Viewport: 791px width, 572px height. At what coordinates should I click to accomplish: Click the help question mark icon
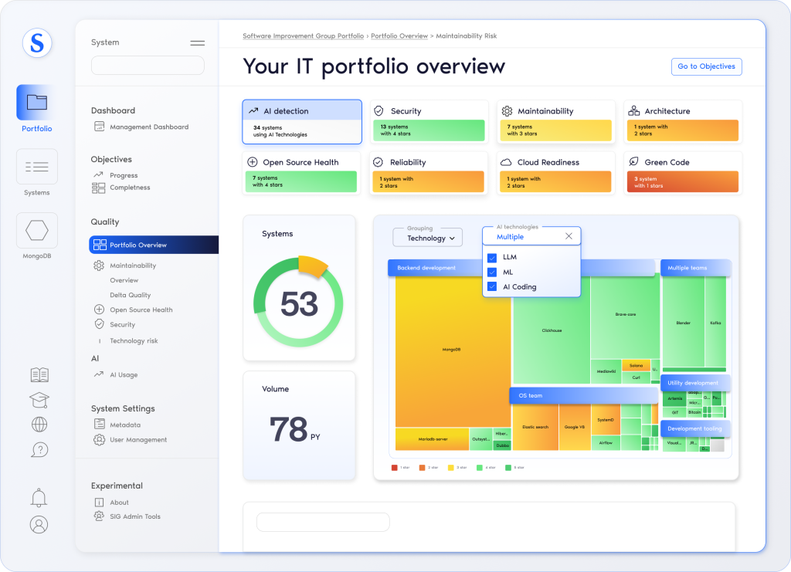coord(39,449)
